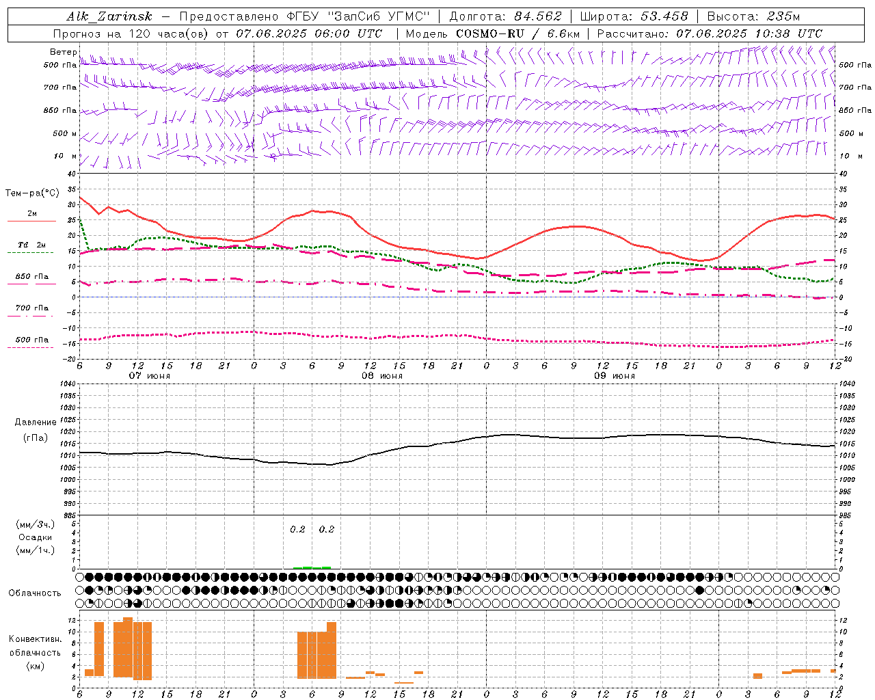This screenshot has height=700, width=875.
Task: Click the red 2м legend line
Action: pyautogui.click(x=32, y=221)
